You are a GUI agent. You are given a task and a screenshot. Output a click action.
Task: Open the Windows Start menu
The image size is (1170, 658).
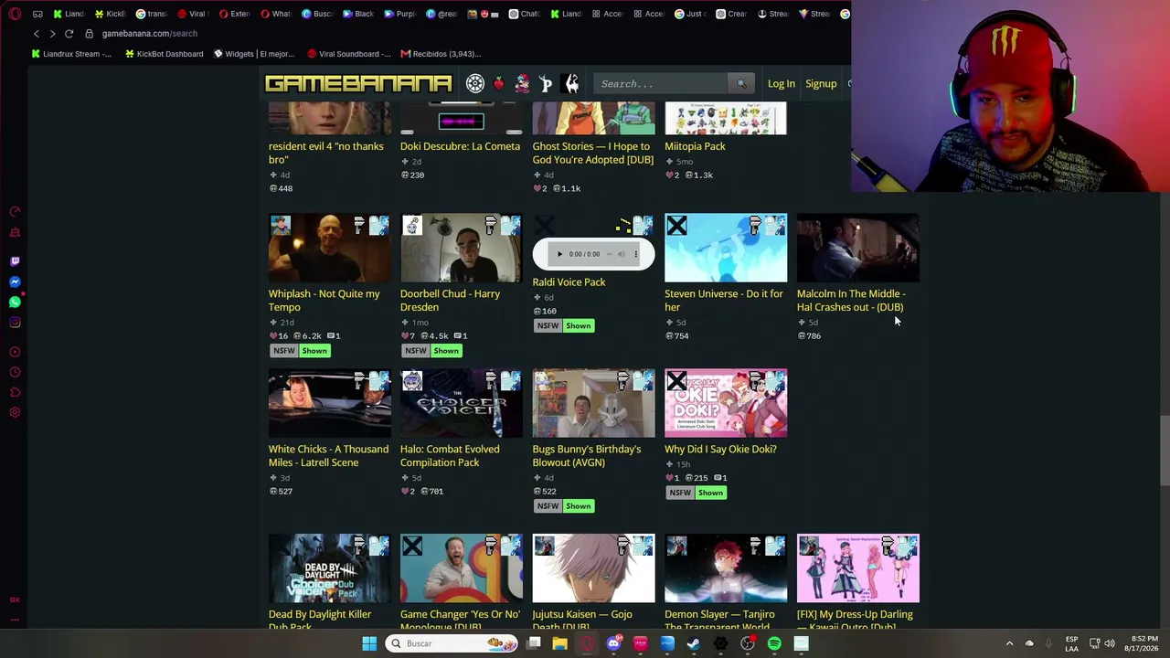(x=369, y=643)
